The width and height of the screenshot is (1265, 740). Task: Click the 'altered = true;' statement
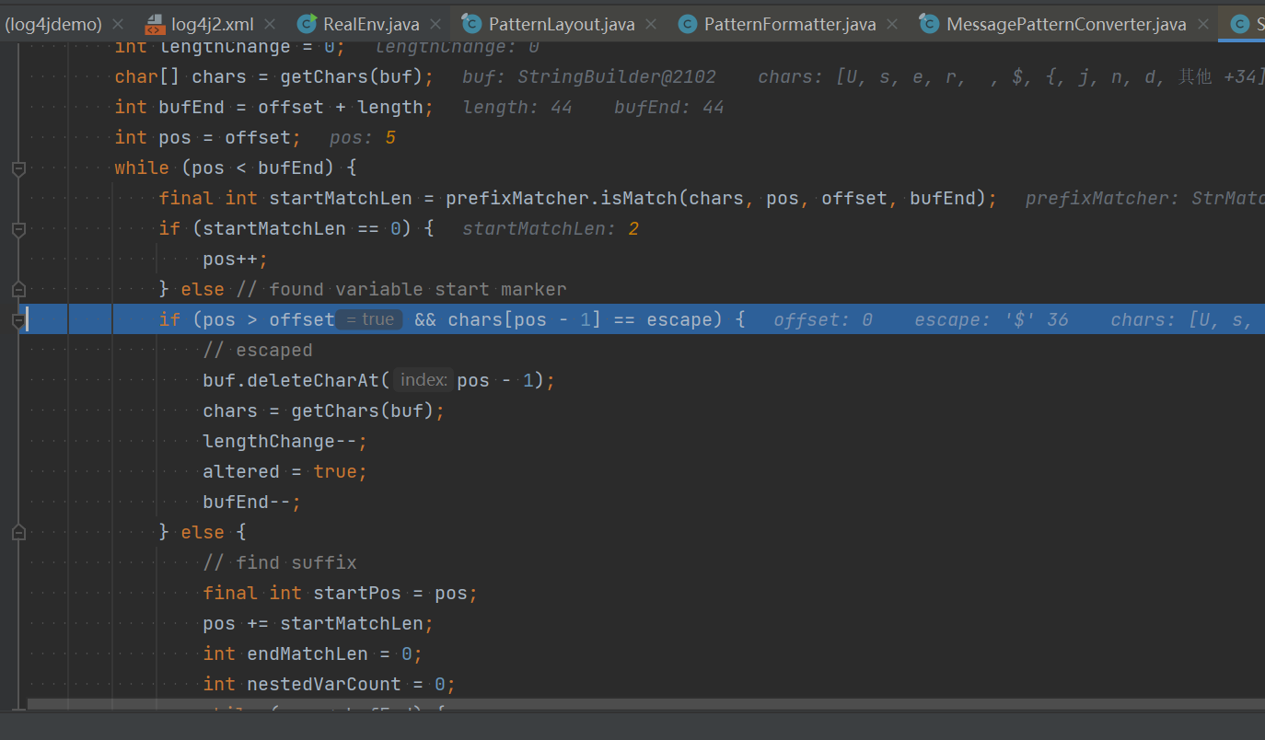[x=285, y=471]
